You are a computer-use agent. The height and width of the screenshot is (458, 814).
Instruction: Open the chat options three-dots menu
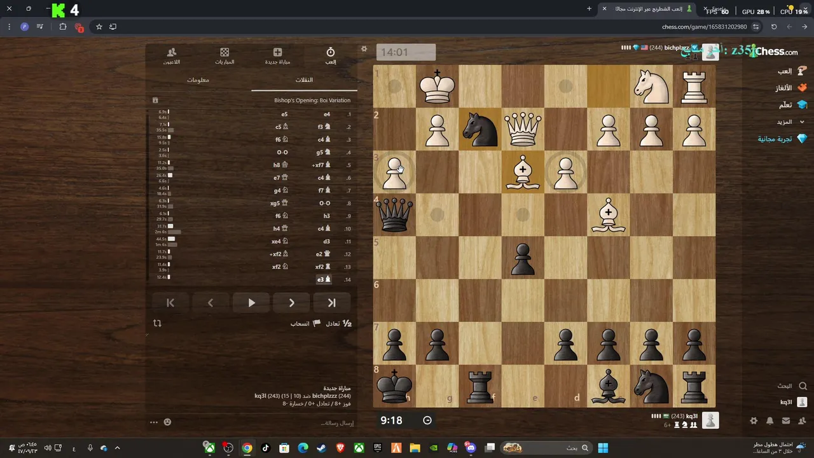click(x=153, y=422)
